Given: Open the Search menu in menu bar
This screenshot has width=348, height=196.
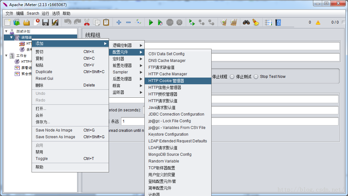Looking at the screenshot, I should pyautogui.click(x=33, y=13).
